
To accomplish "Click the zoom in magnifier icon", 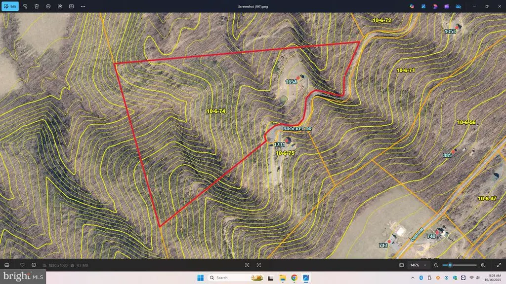I will click(x=483, y=265).
